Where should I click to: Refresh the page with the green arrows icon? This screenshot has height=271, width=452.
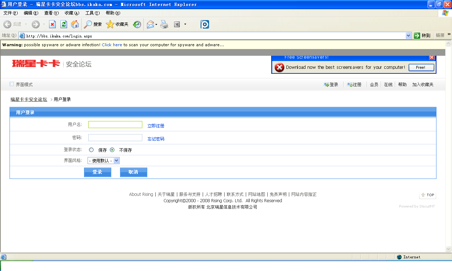[64, 24]
